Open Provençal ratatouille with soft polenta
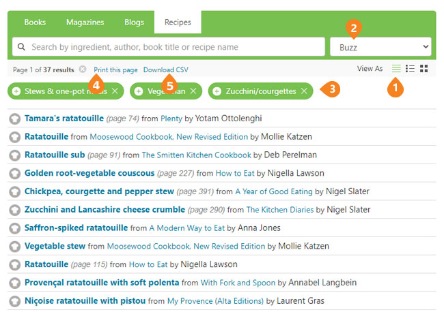Screen dimensions: 444x312 [102, 282]
